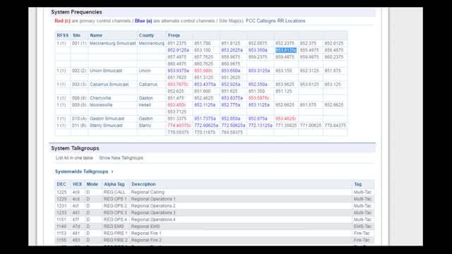452x254 pixels.
Task: Expand the Systemwide Talkgroups arrow
Action: tap(112, 171)
